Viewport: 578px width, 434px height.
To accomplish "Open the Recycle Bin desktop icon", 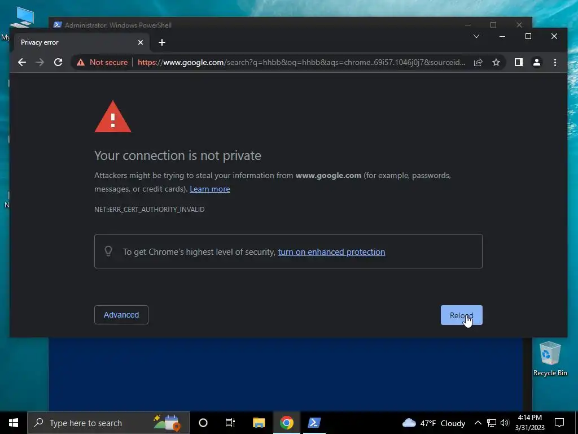I will coord(550,359).
